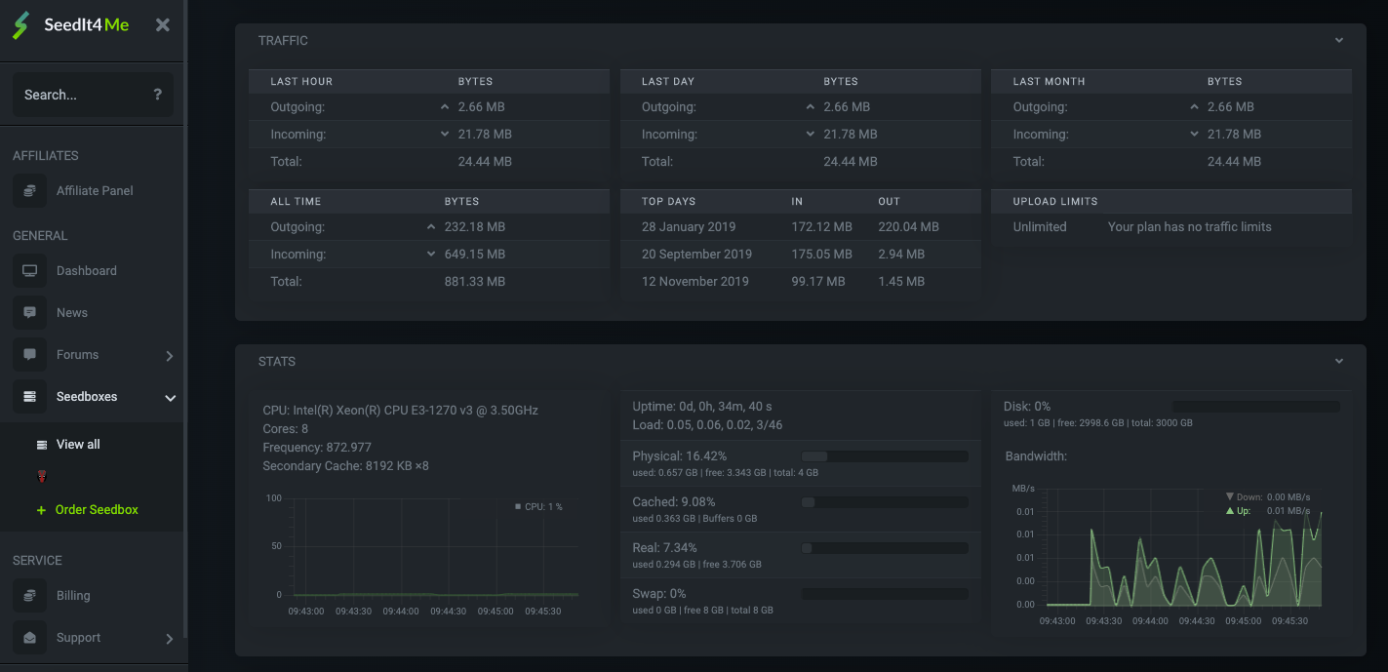This screenshot has height=672, width=1388.
Task: Click the News speech bubble icon
Action: [x=29, y=313]
